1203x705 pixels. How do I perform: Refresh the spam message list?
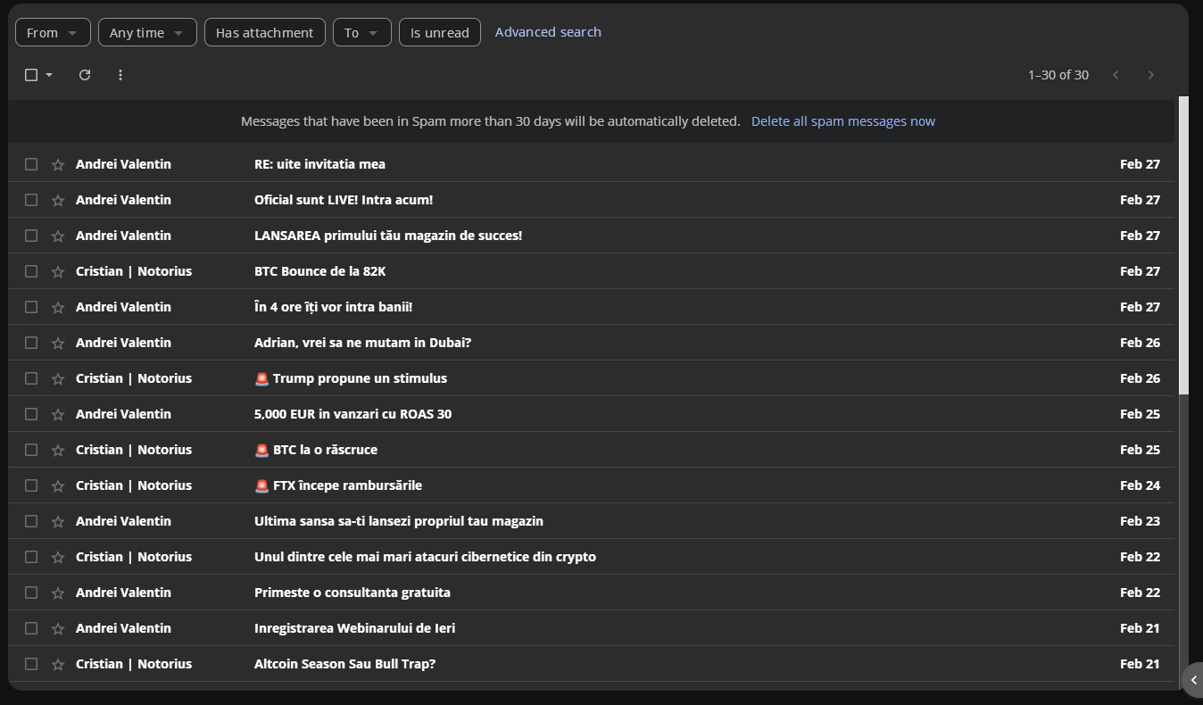85,75
